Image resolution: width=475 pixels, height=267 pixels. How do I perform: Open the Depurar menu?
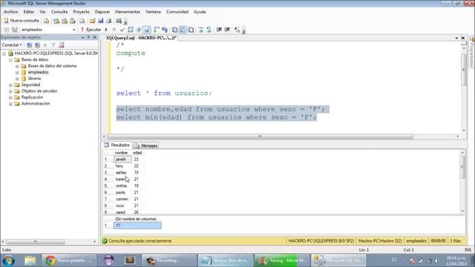tap(102, 12)
